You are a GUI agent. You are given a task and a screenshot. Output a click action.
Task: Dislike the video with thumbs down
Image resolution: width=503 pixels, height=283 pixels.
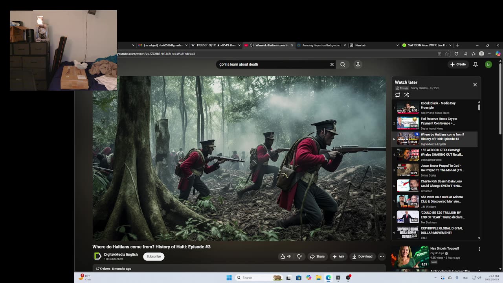click(x=299, y=257)
